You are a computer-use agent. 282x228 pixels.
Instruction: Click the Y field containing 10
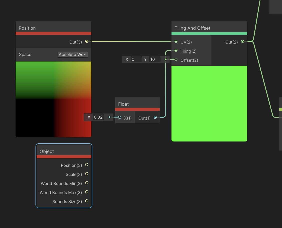pos(155,59)
